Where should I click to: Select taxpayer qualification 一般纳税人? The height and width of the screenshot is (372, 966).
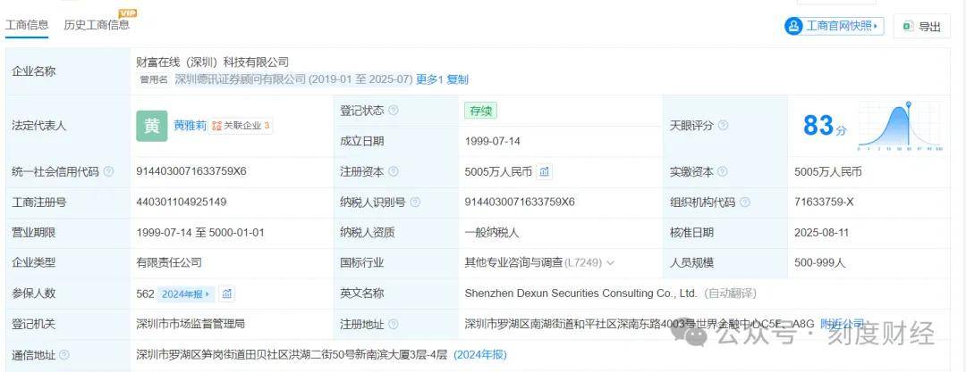click(492, 233)
